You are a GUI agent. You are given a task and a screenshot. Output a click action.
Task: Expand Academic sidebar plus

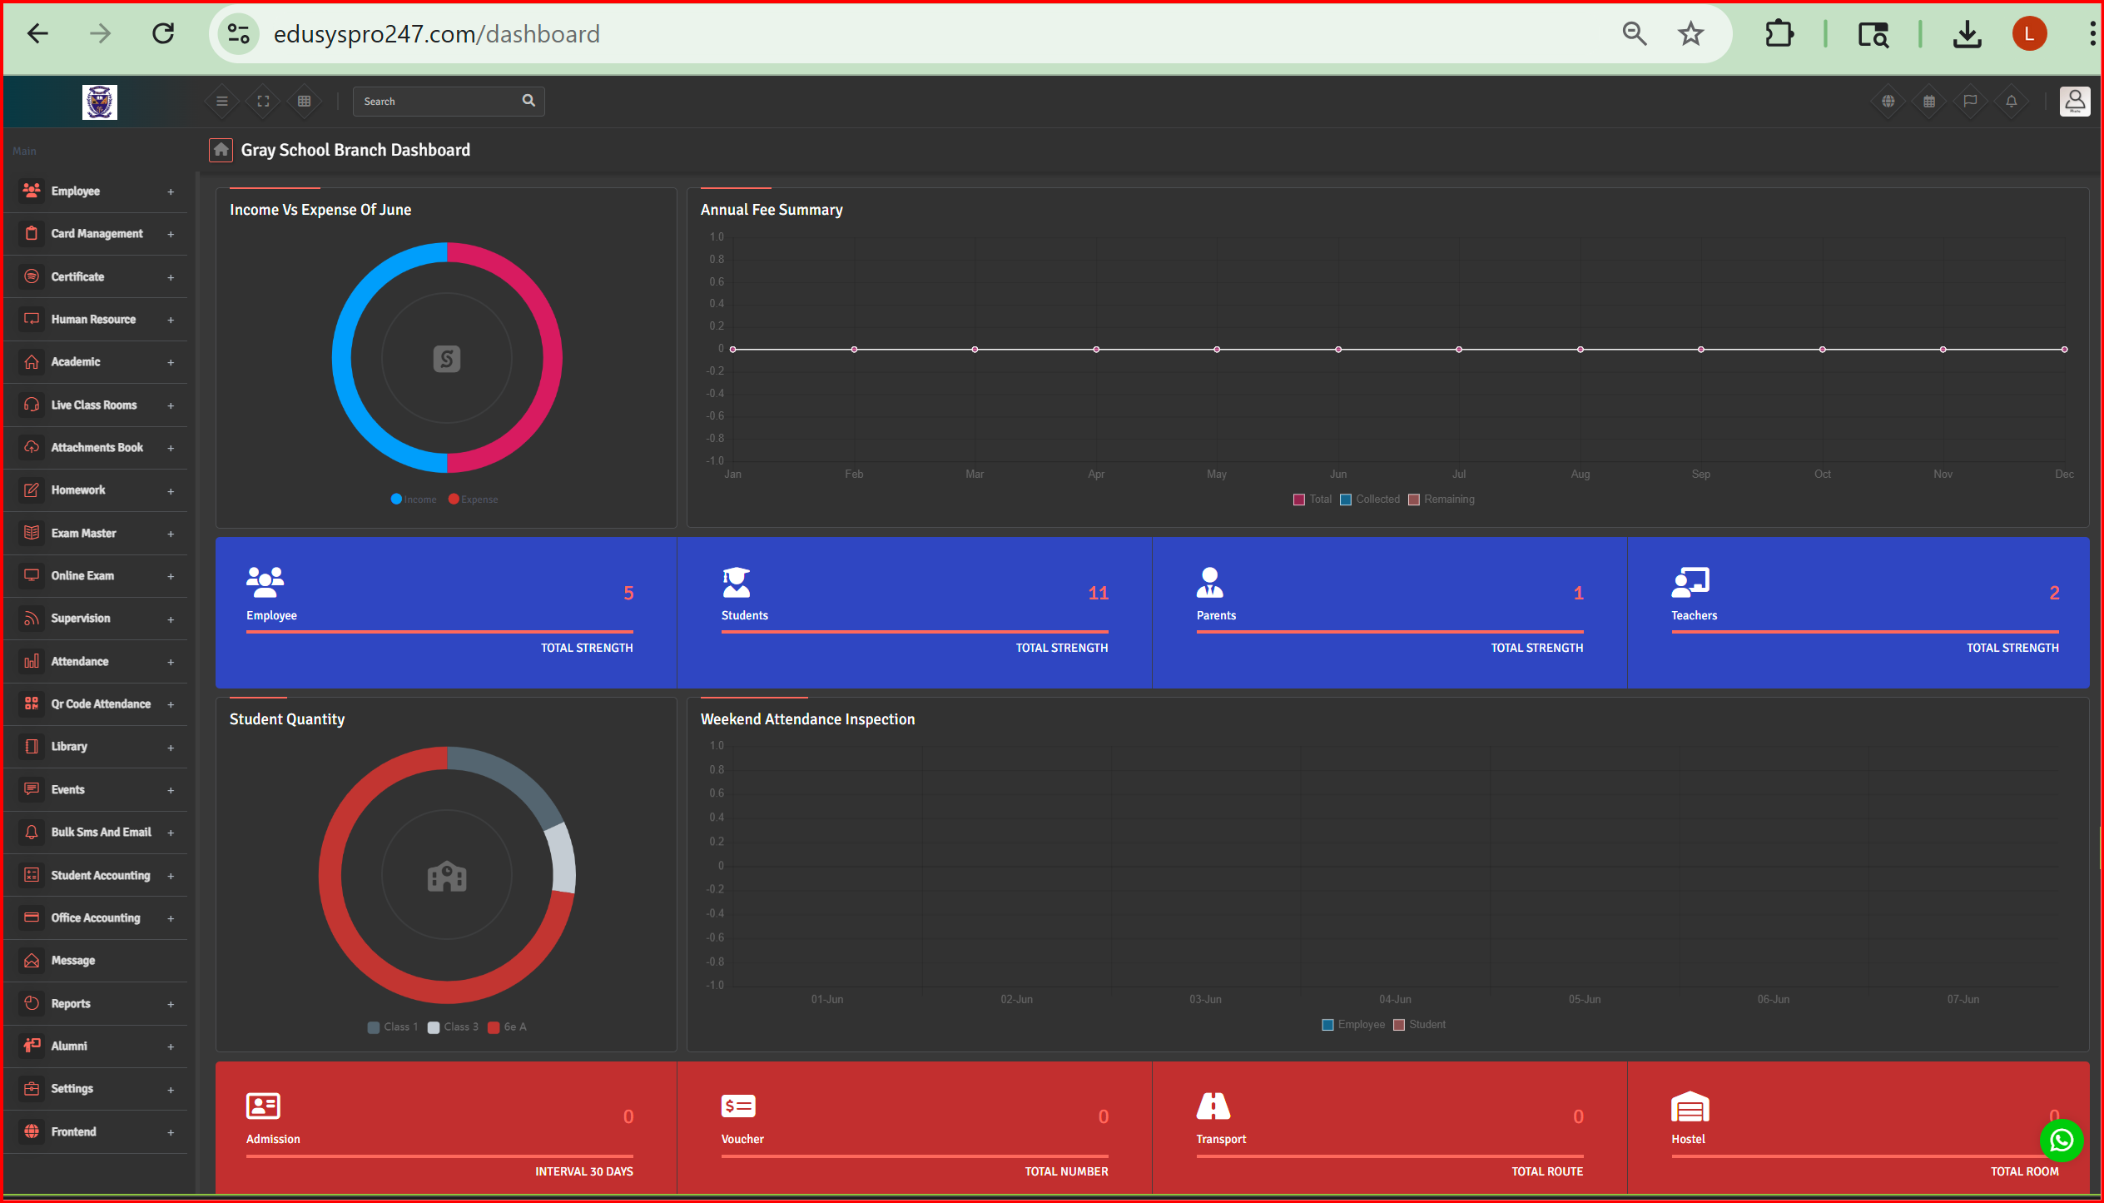tap(171, 362)
